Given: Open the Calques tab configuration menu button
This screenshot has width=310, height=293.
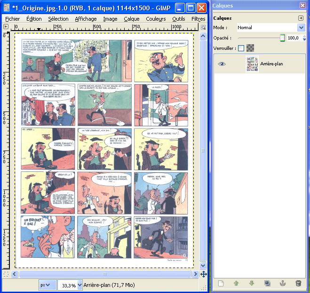Looking at the screenshot, I should tap(301, 18).
